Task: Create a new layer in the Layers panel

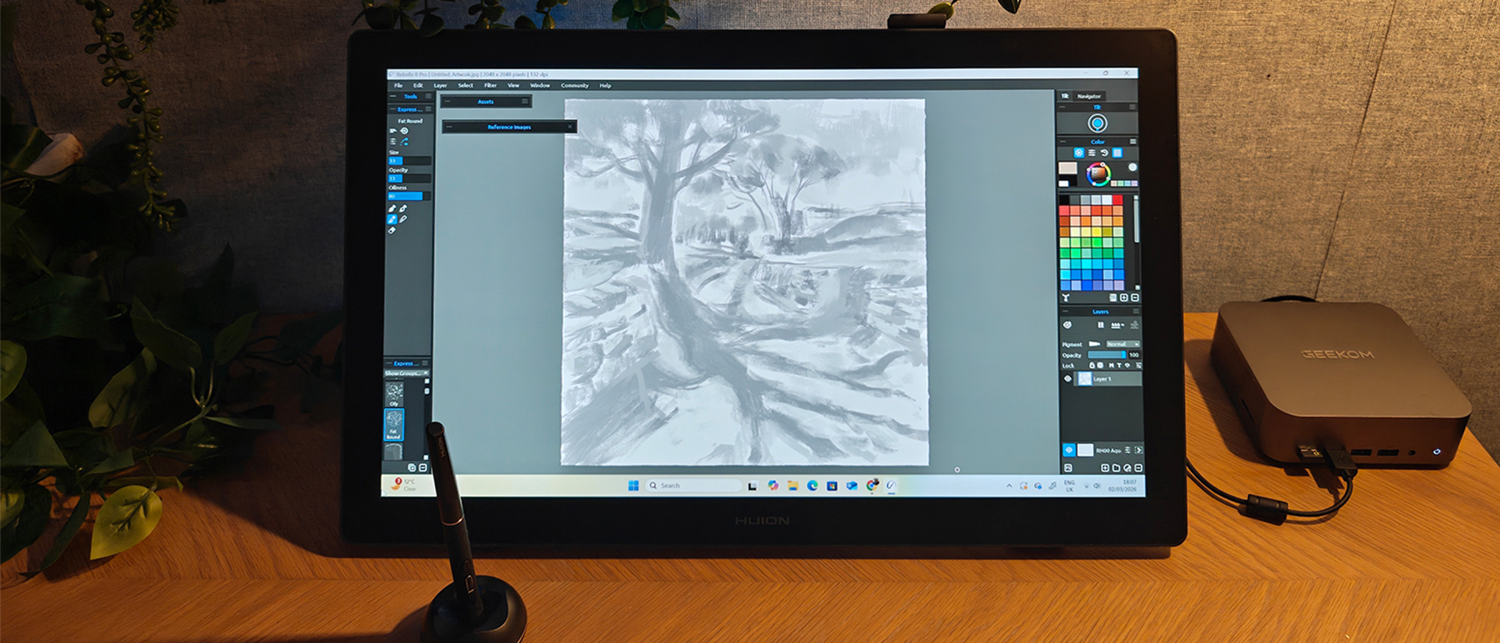Action: pyautogui.click(x=1105, y=467)
